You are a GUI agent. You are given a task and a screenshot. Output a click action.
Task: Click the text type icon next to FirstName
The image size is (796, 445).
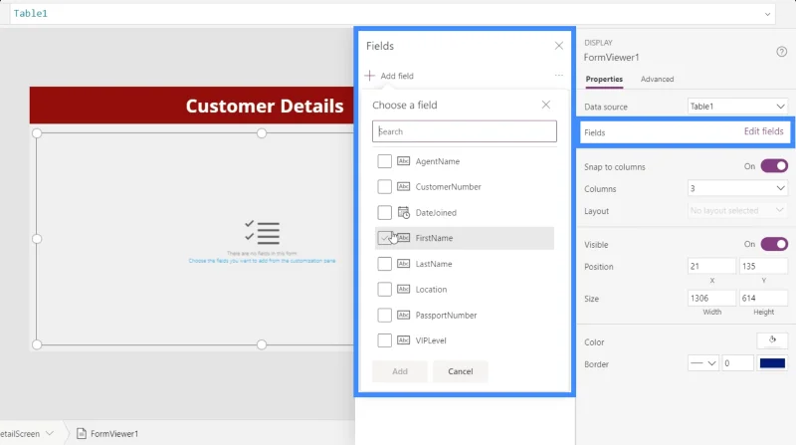(x=404, y=238)
